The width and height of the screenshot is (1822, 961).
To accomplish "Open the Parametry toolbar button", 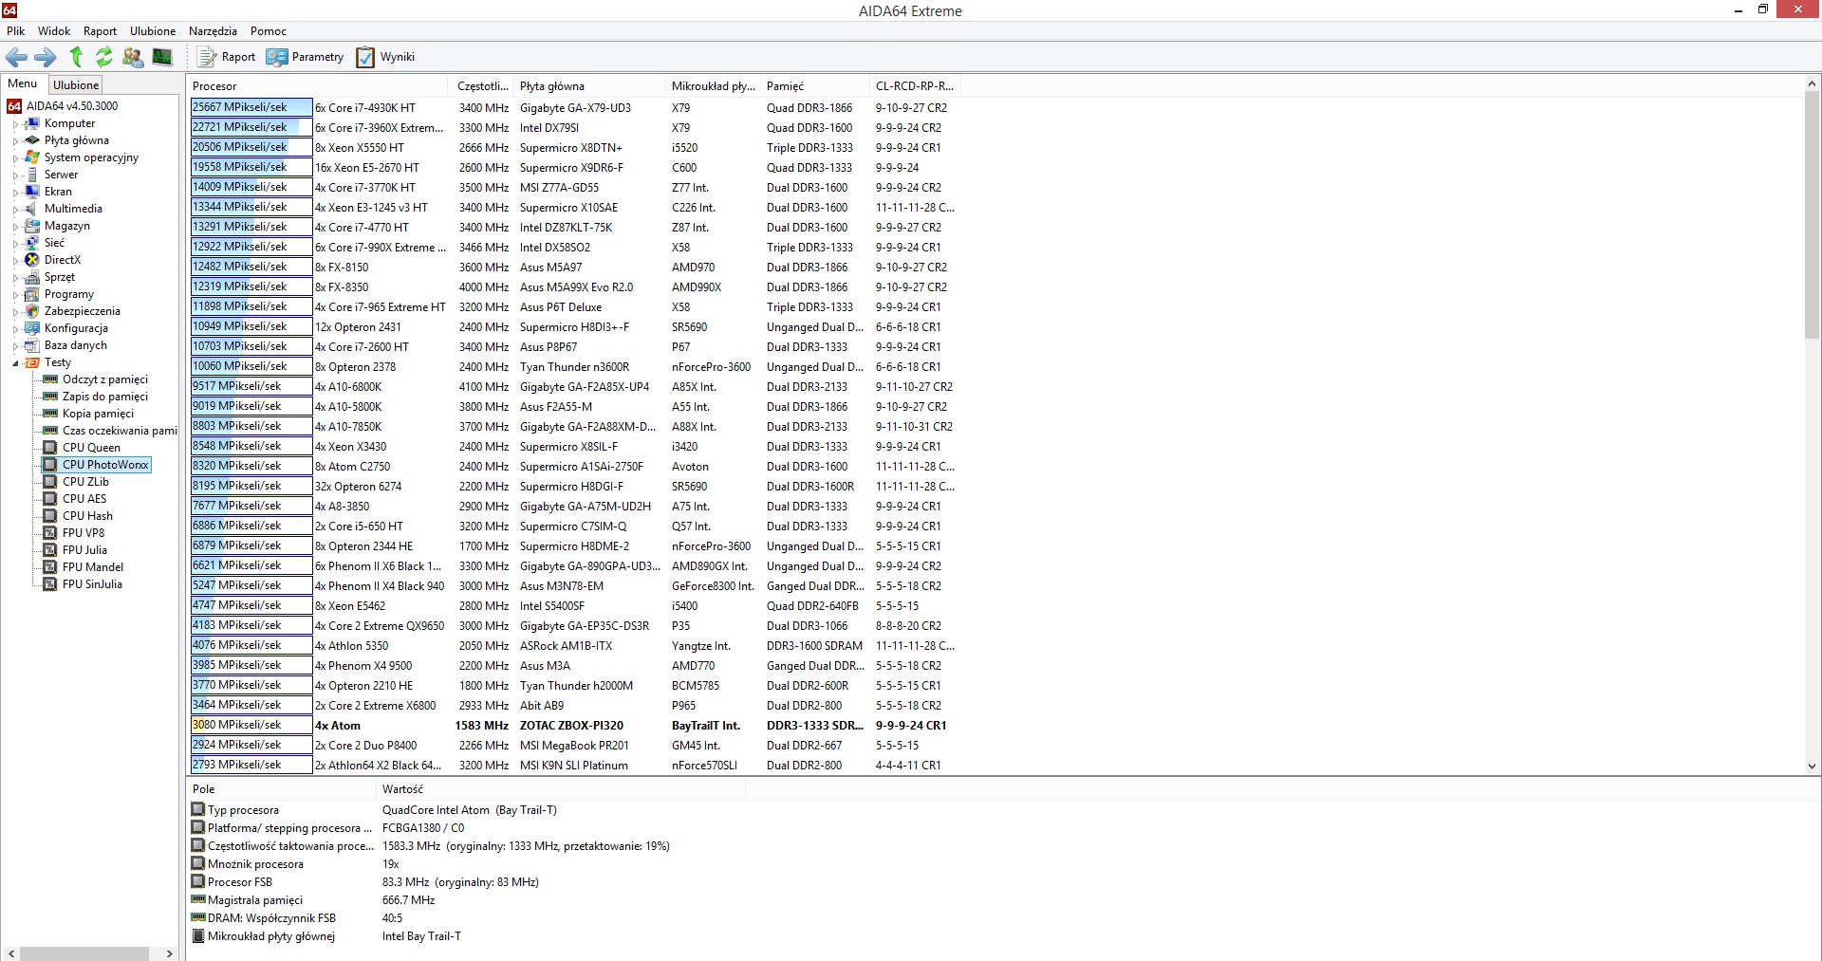I will [305, 57].
